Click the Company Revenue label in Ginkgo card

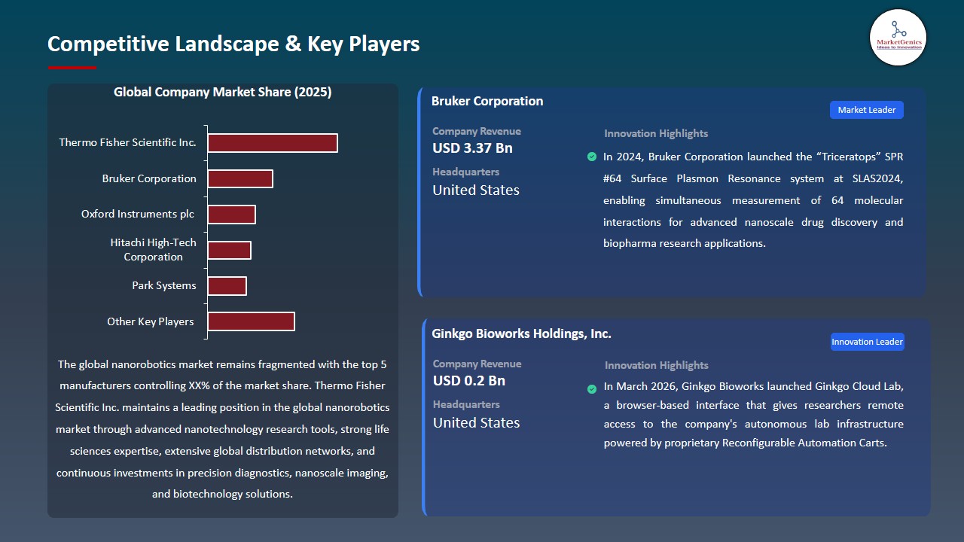(477, 364)
